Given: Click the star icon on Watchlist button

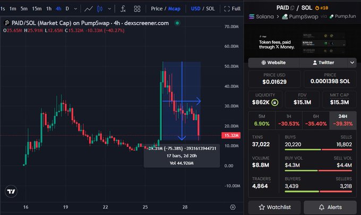Looking at the screenshot, I should tap(262, 207).
